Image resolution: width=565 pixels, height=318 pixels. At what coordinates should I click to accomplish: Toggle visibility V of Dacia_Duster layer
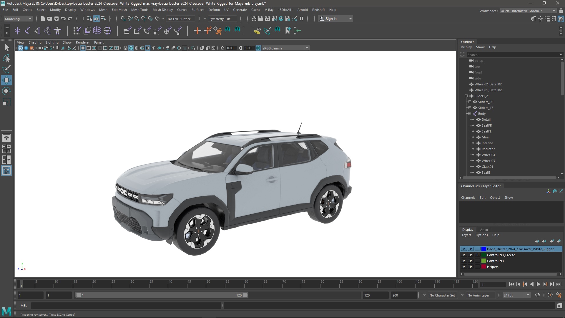click(464, 249)
